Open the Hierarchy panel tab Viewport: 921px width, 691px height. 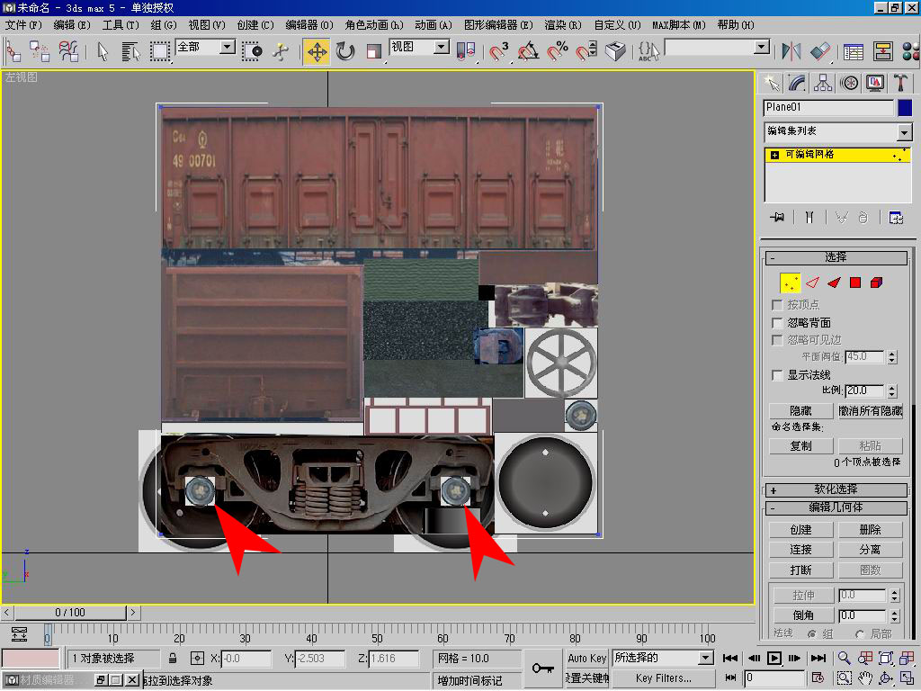click(823, 83)
